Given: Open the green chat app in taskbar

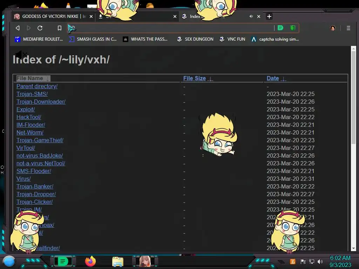Looking at the screenshot, I should (x=63, y=261).
